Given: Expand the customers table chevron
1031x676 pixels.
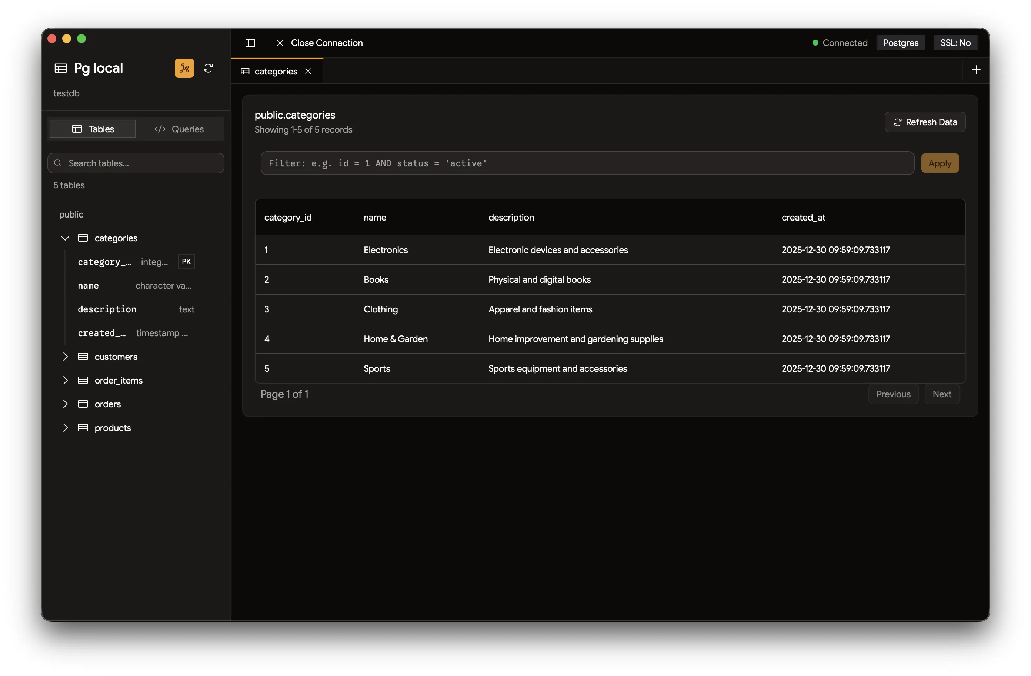Looking at the screenshot, I should [65, 357].
